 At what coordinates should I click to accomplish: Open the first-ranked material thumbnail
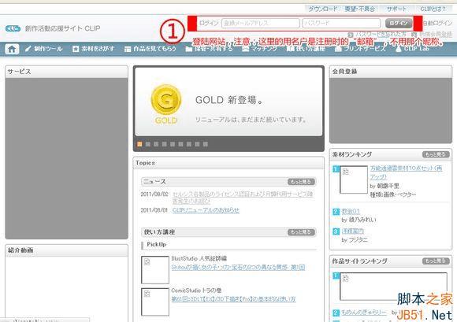[x=354, y=180]
